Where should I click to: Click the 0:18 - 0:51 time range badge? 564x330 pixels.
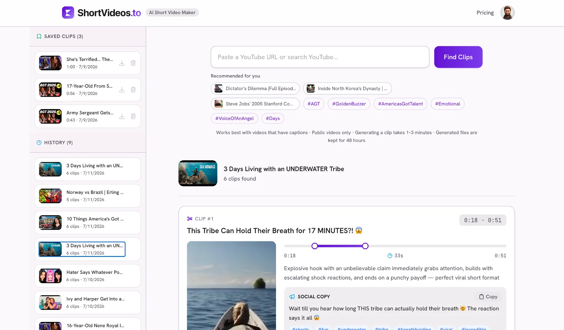(483, 220)
